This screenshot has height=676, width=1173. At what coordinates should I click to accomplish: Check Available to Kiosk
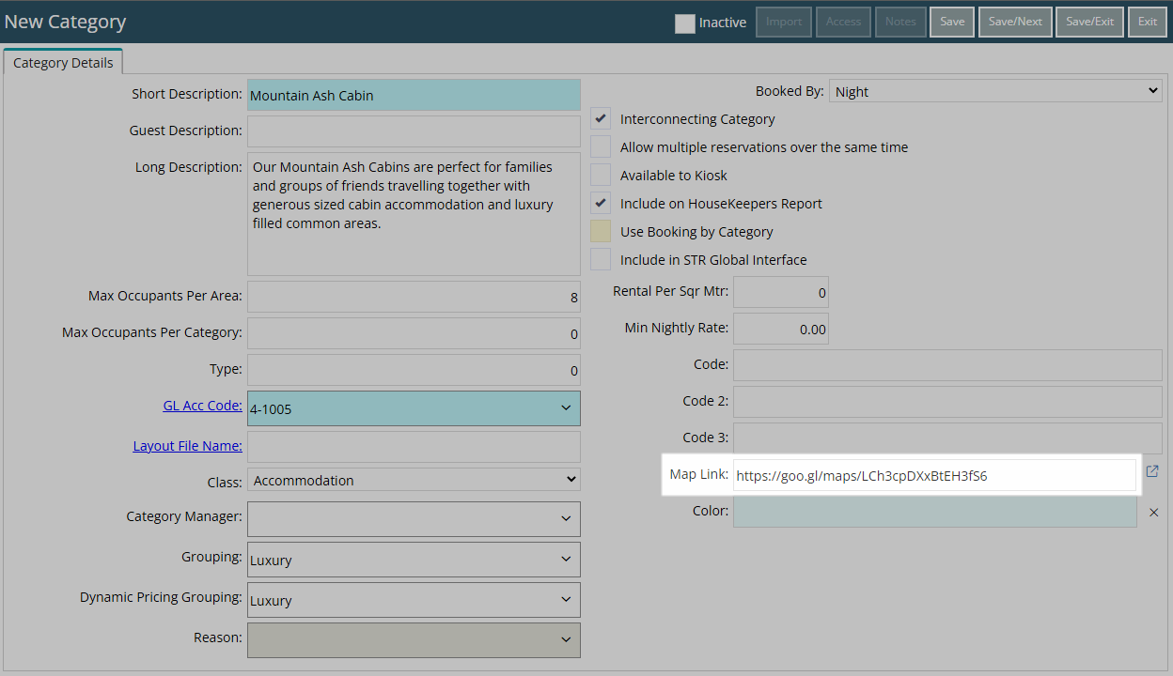pos(601,176)
